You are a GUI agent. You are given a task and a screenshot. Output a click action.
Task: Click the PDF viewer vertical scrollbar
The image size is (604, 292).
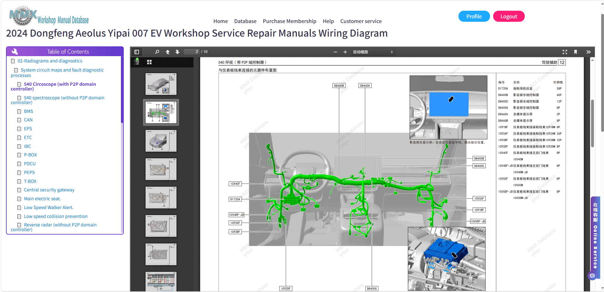point(593,124)
